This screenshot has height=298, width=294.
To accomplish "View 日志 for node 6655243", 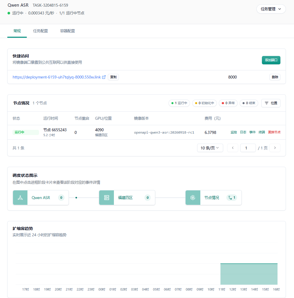I will [243, 132].
